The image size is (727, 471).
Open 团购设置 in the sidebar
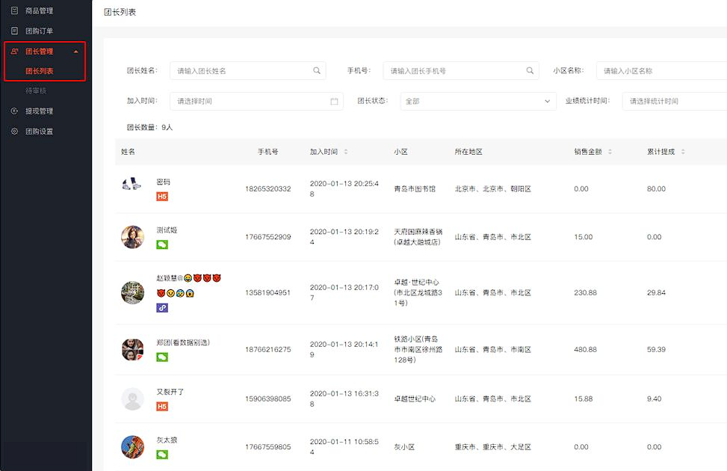click(39, 132)
